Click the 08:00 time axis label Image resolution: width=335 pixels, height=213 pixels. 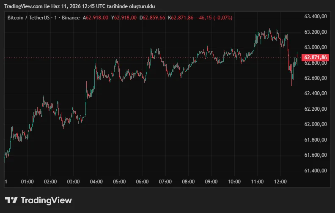(188, 182)
